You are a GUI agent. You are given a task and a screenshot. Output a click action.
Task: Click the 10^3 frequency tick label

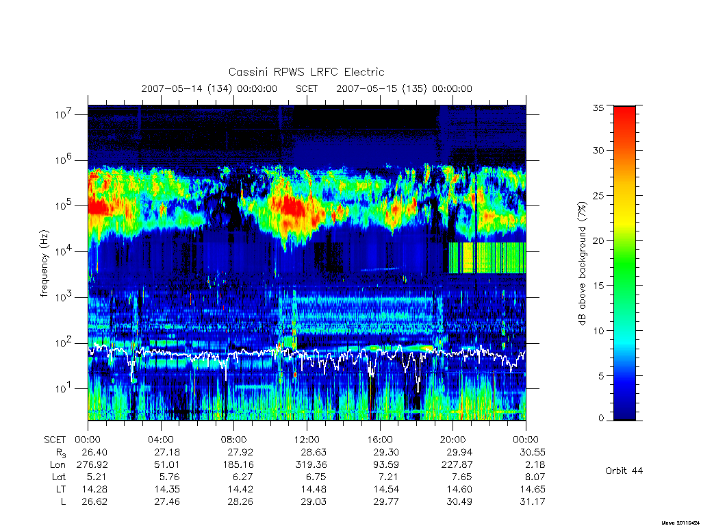click(64, 297)
